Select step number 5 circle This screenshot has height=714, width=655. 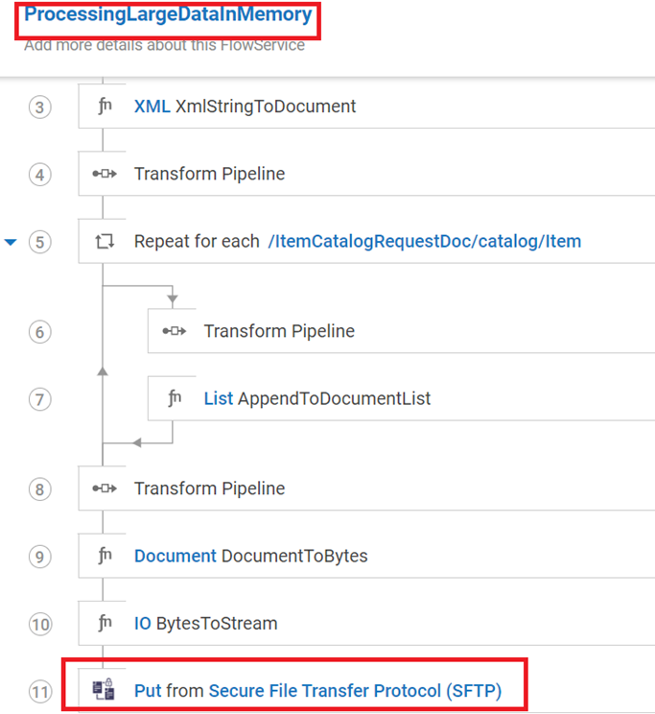click(39, 242)
